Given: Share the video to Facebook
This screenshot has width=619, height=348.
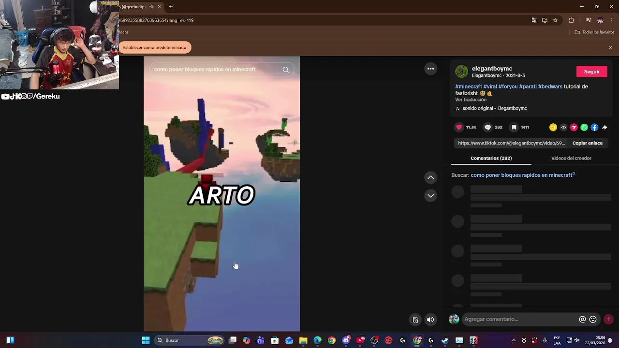Looking at the screenshot, I should (x=595, y=128).
